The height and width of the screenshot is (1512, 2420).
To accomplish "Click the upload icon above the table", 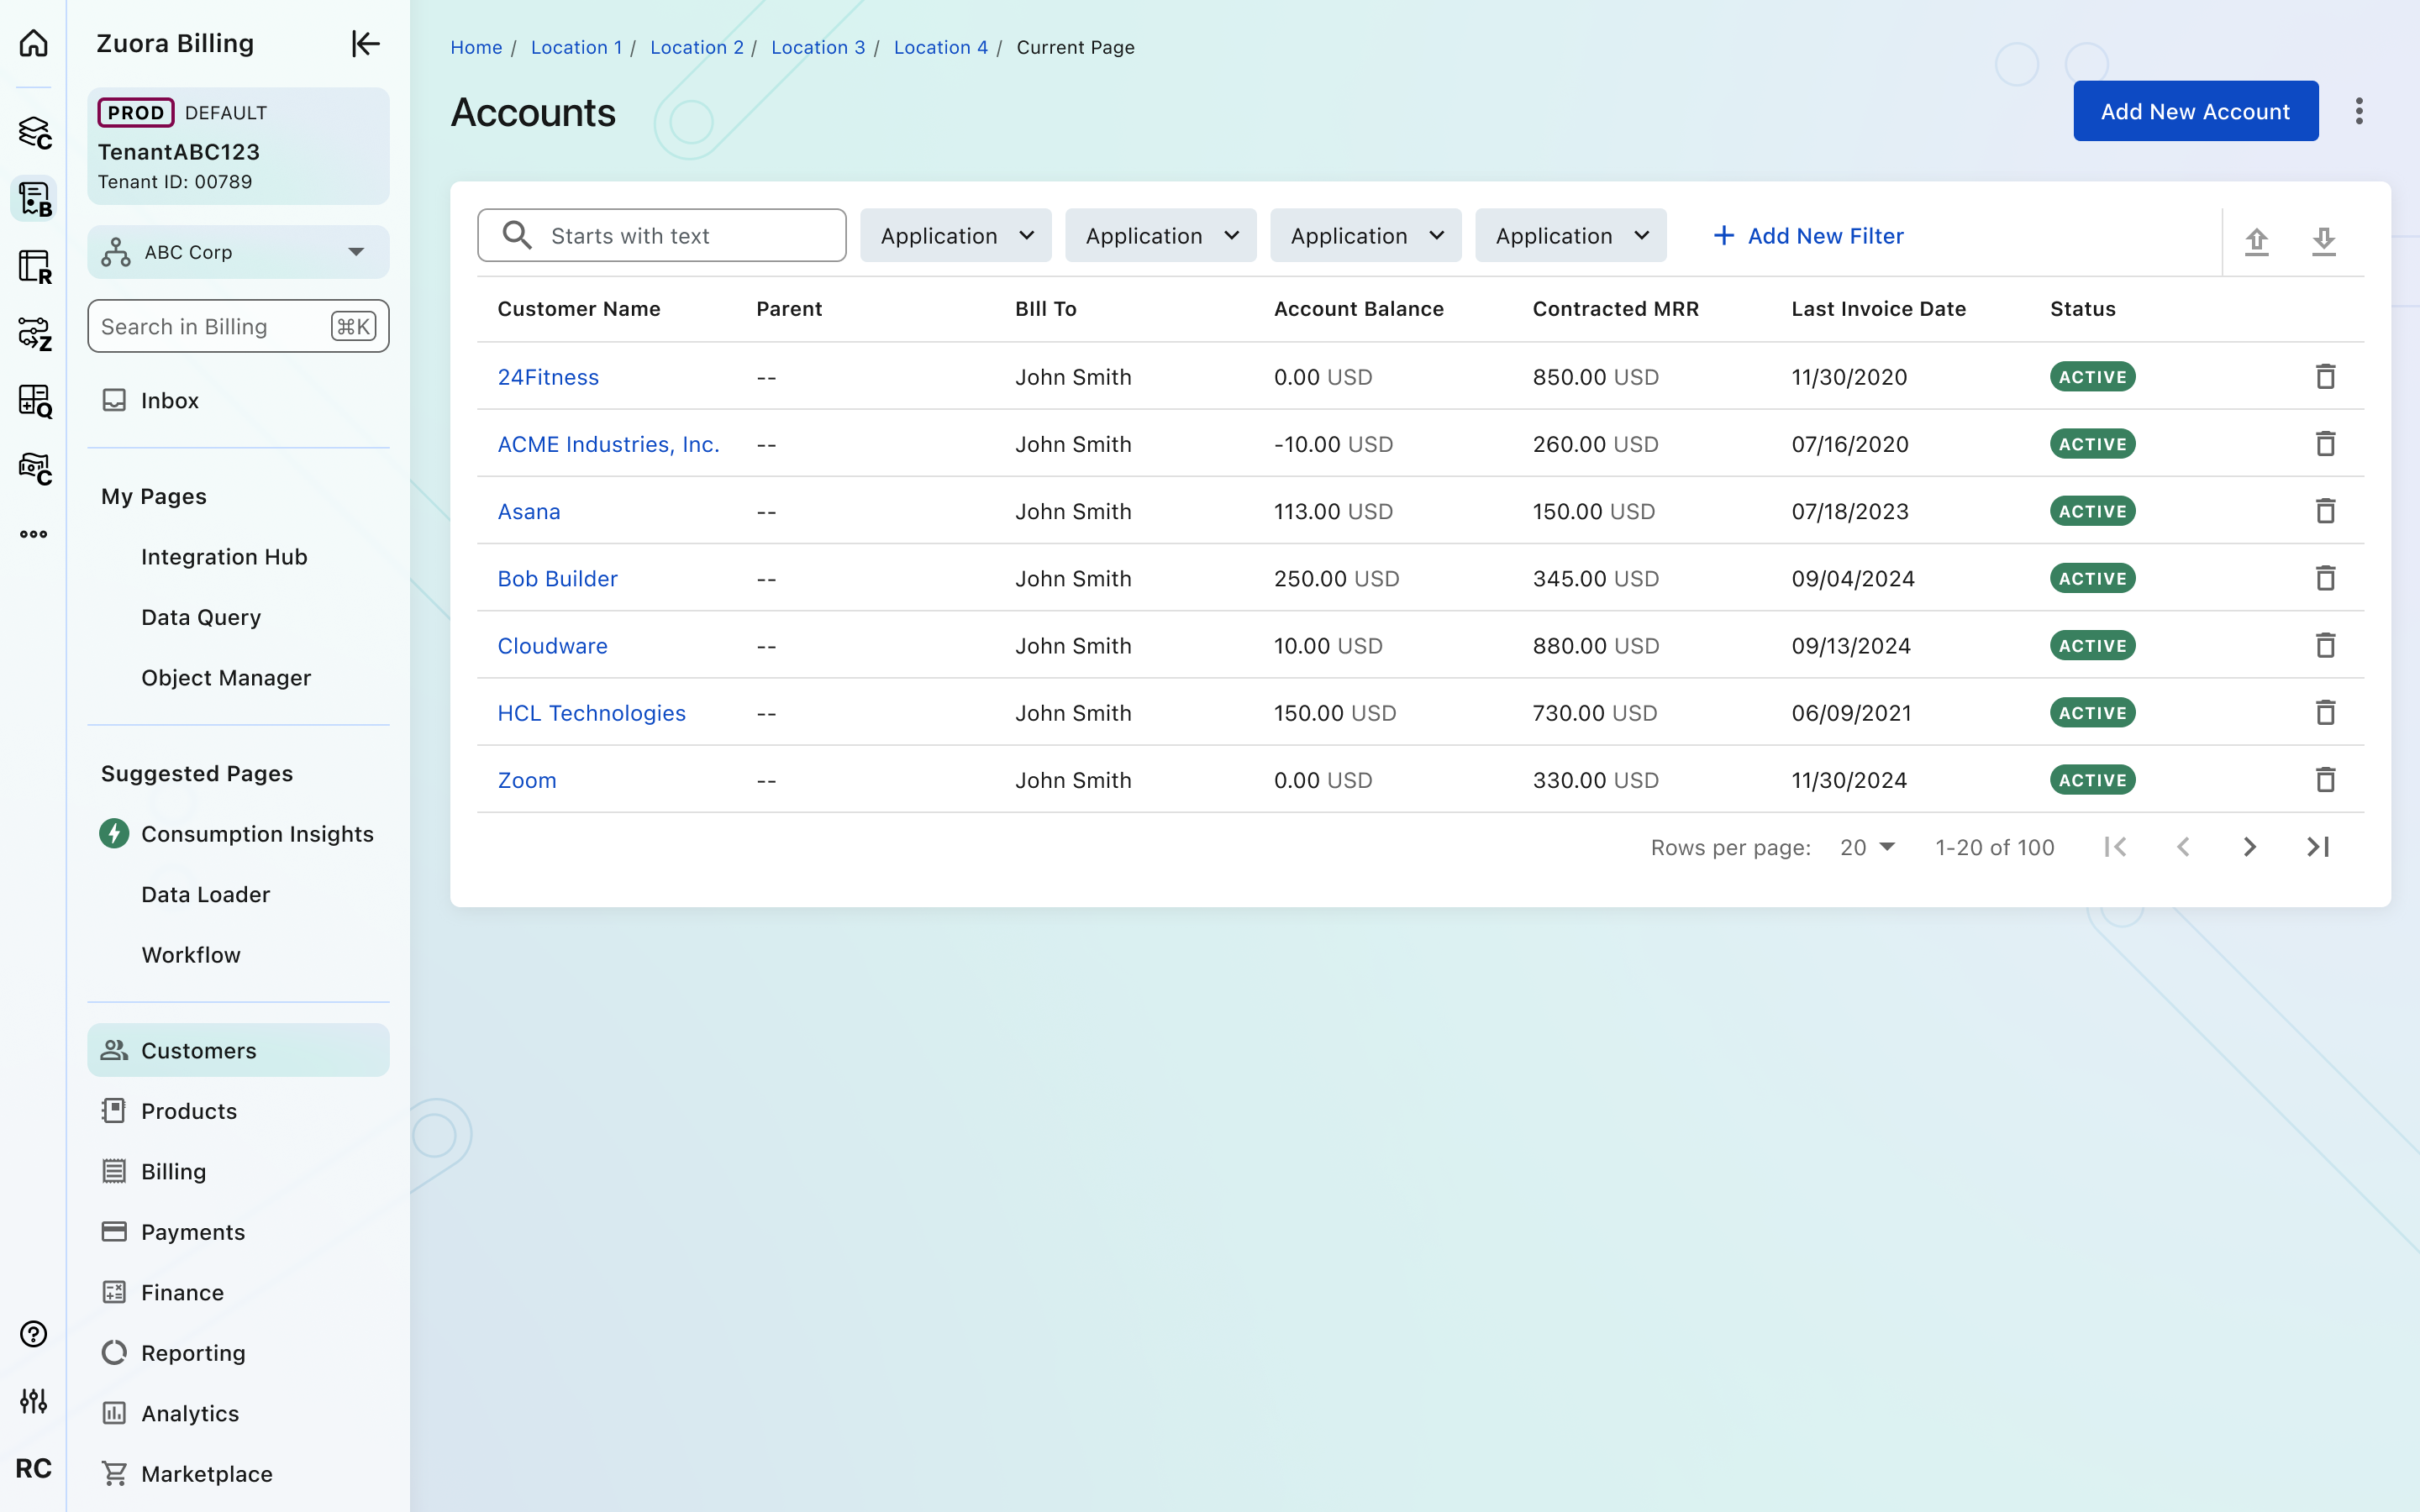I will point(2256,240).
